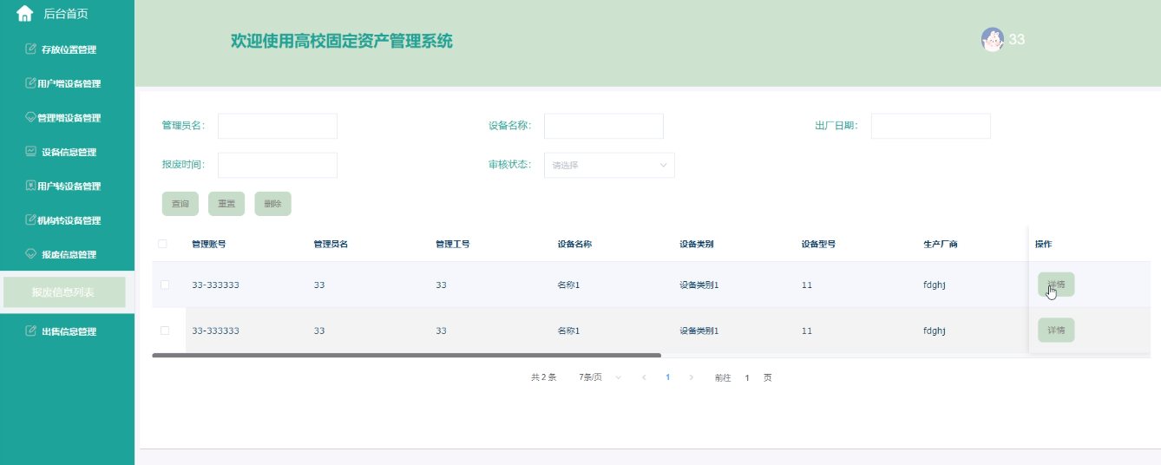
Task: Click the 管理工号 column header
Action: (x=453, y=244)
